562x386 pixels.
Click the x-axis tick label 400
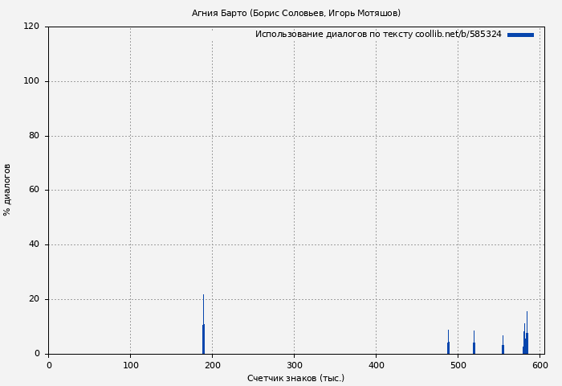[x=376, y=365]
